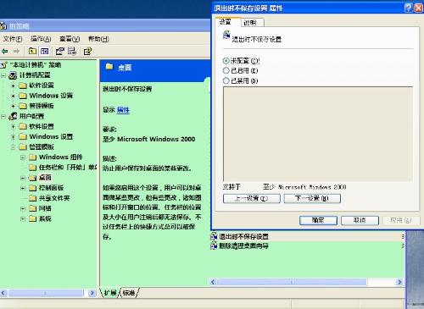Click the 确定 button
The image size is (424, 309).
[x=318, y=220]
